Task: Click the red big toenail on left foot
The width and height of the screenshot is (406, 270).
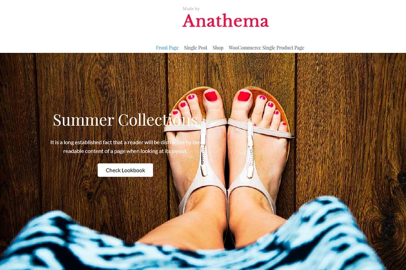Action: [x=211, y=96]
